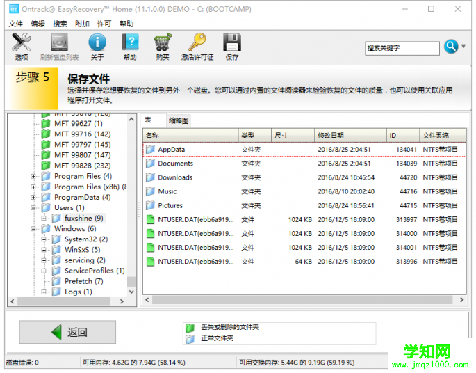Select MFT 99627 (1) green folder
This screenshot has width=476, height=373.
pyautogui.click(x=46, y=123)
